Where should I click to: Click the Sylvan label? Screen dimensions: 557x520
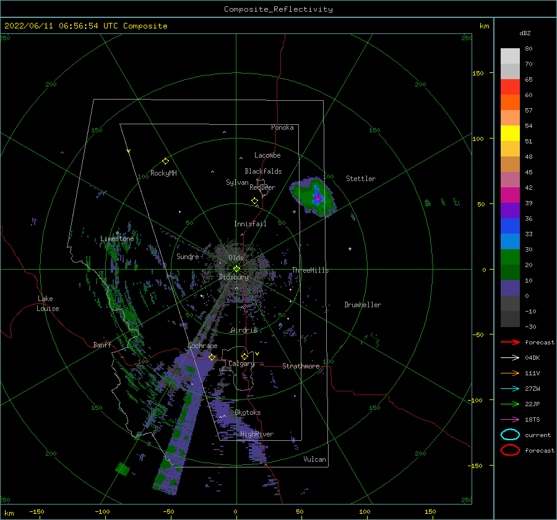click(x=237, y=182)
